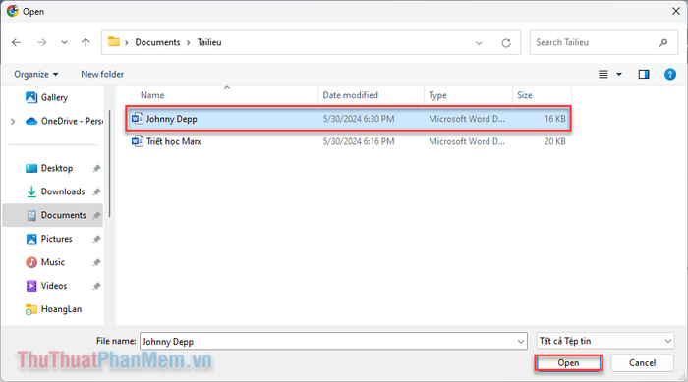688x382 pixels.
Task: Open HoangLan folder in sidebar
Action: (x=53, y=309)
